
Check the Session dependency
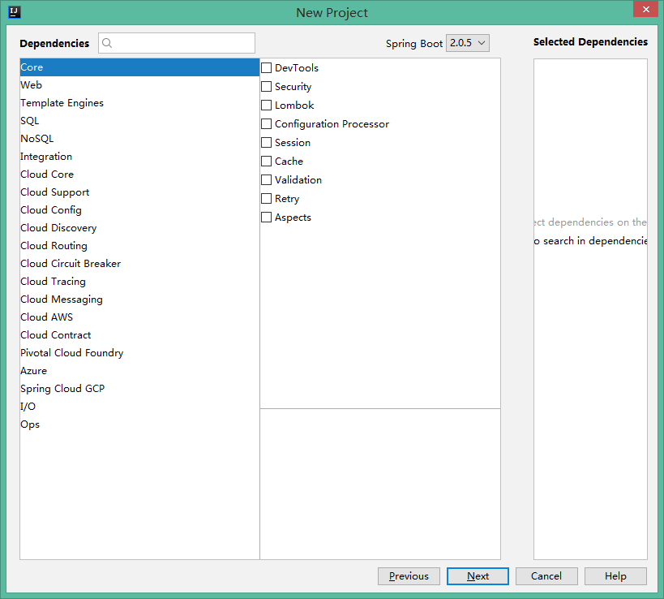pos(267,142)
